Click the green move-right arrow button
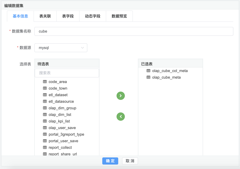The width and height of the screenshot is (240, 169). (x=121, y=96)
